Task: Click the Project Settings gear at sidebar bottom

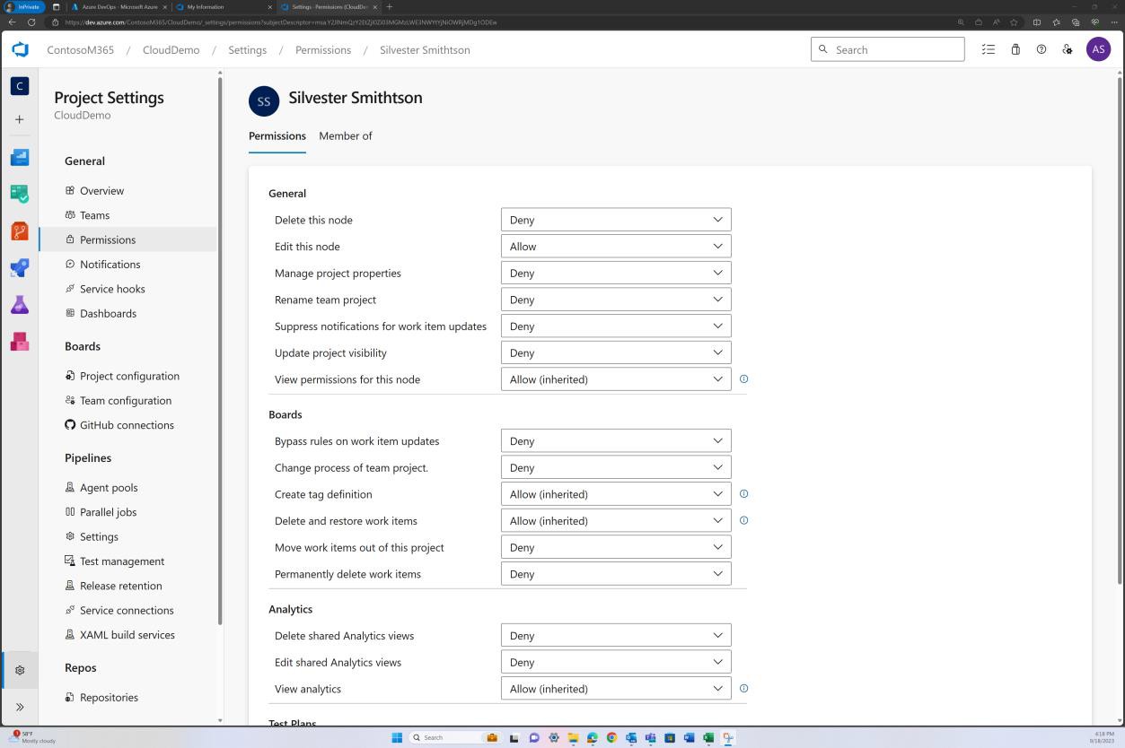Action: click(20, 670)
